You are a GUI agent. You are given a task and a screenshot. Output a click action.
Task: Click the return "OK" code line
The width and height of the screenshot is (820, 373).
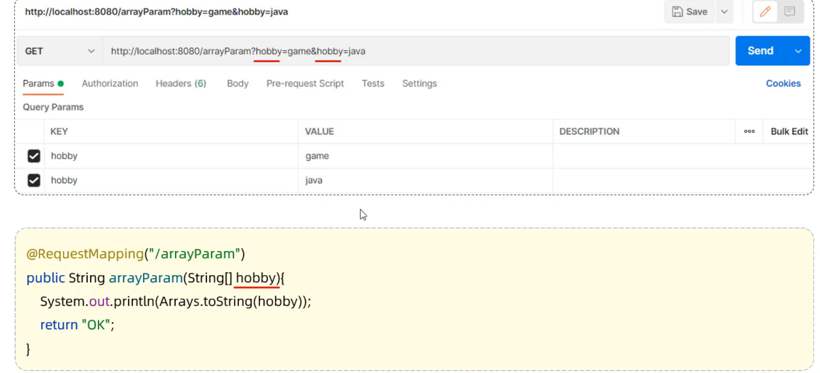[77, 325]
